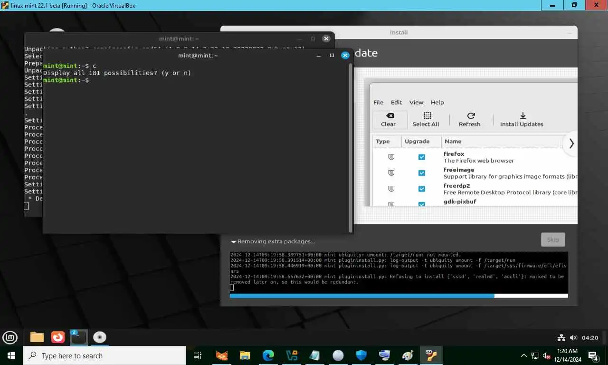Sort by the Upgrade column header

coord(420,141)
